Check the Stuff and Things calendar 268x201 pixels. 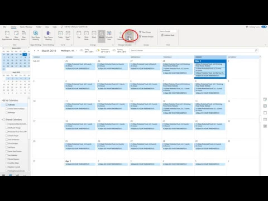point(7,128)
